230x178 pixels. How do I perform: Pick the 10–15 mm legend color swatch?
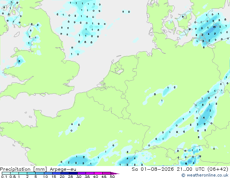(48, 173)
